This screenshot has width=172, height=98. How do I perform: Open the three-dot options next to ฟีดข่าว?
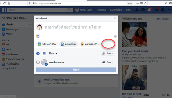tap(30, 24)
